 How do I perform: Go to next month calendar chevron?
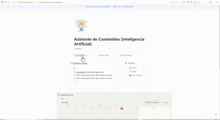point(169,102)
